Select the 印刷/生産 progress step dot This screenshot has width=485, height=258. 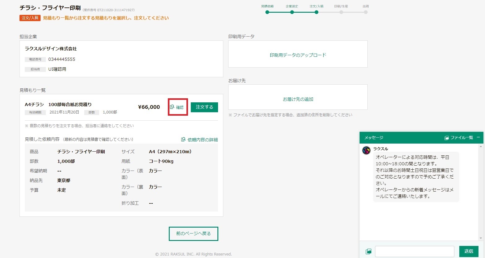point(341,12)
